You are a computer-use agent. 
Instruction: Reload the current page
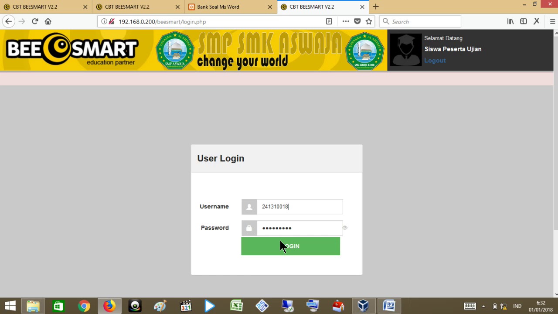coord(35,21)
